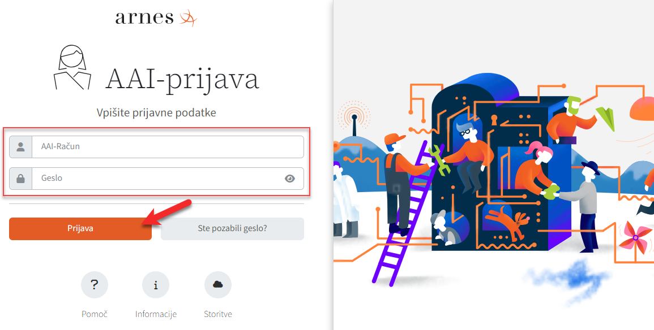Click the arnes wordmark text

[144, 18]
